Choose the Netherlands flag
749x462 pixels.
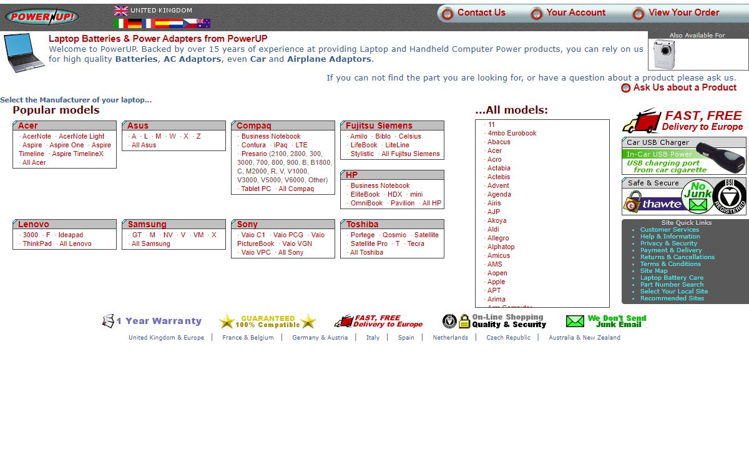tap(176, 24)
